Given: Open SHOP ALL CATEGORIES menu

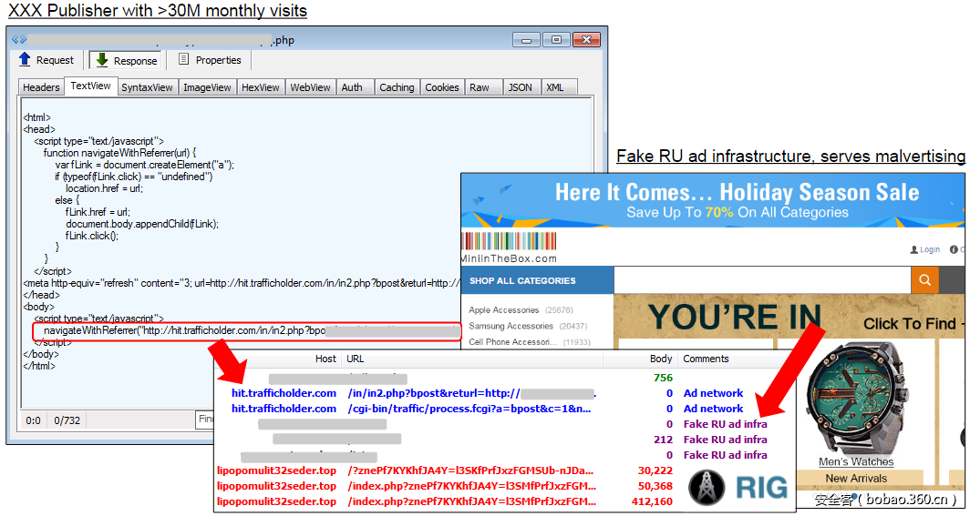Looking at the screenshot, I should pos(538,280).
